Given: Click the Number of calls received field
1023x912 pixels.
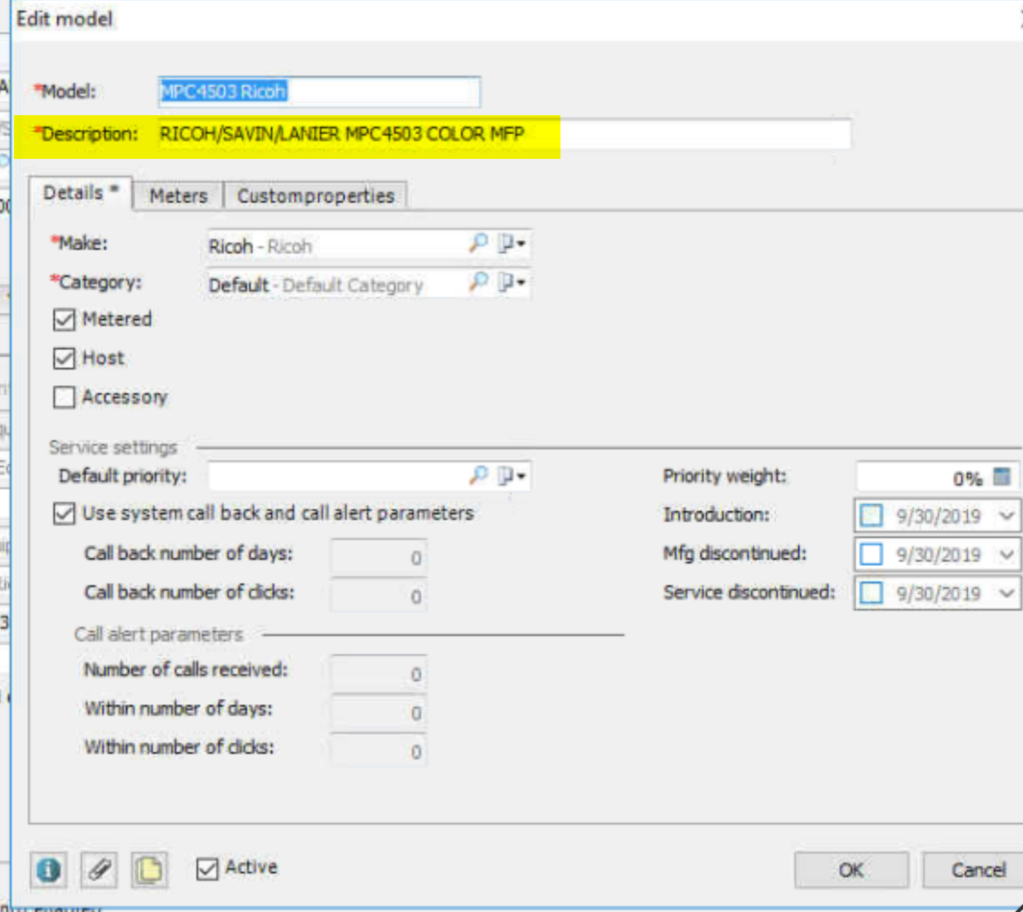Looking at the screenshot, I should point(378,673).
